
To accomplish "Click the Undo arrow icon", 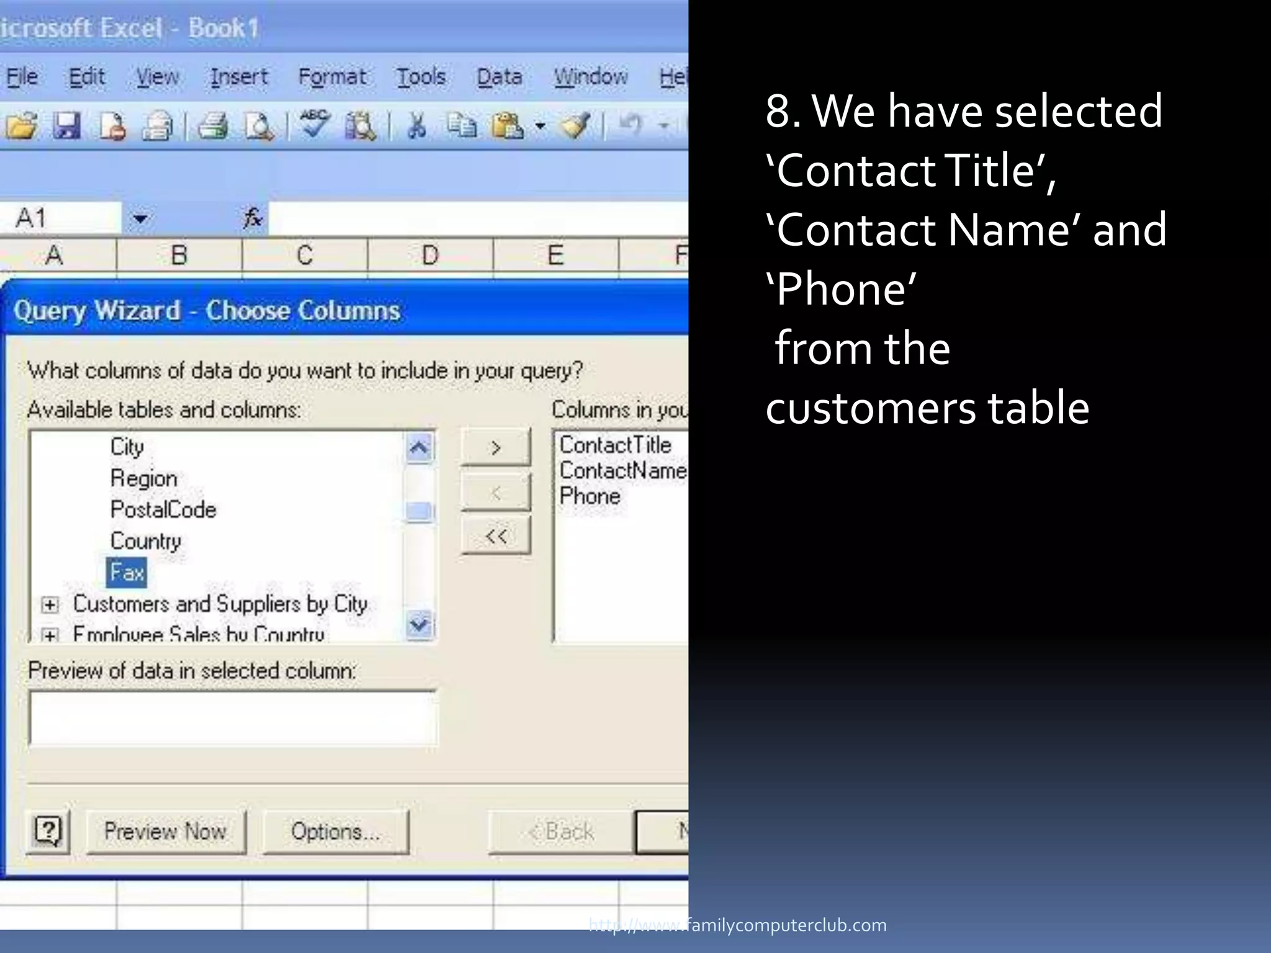I will (x=631, y=125).
